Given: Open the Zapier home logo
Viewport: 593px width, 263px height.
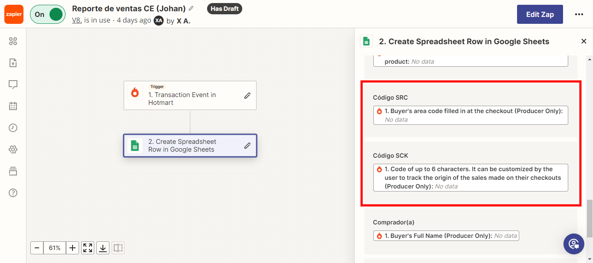Looking at the screenshot, I should tap(14, 14).
